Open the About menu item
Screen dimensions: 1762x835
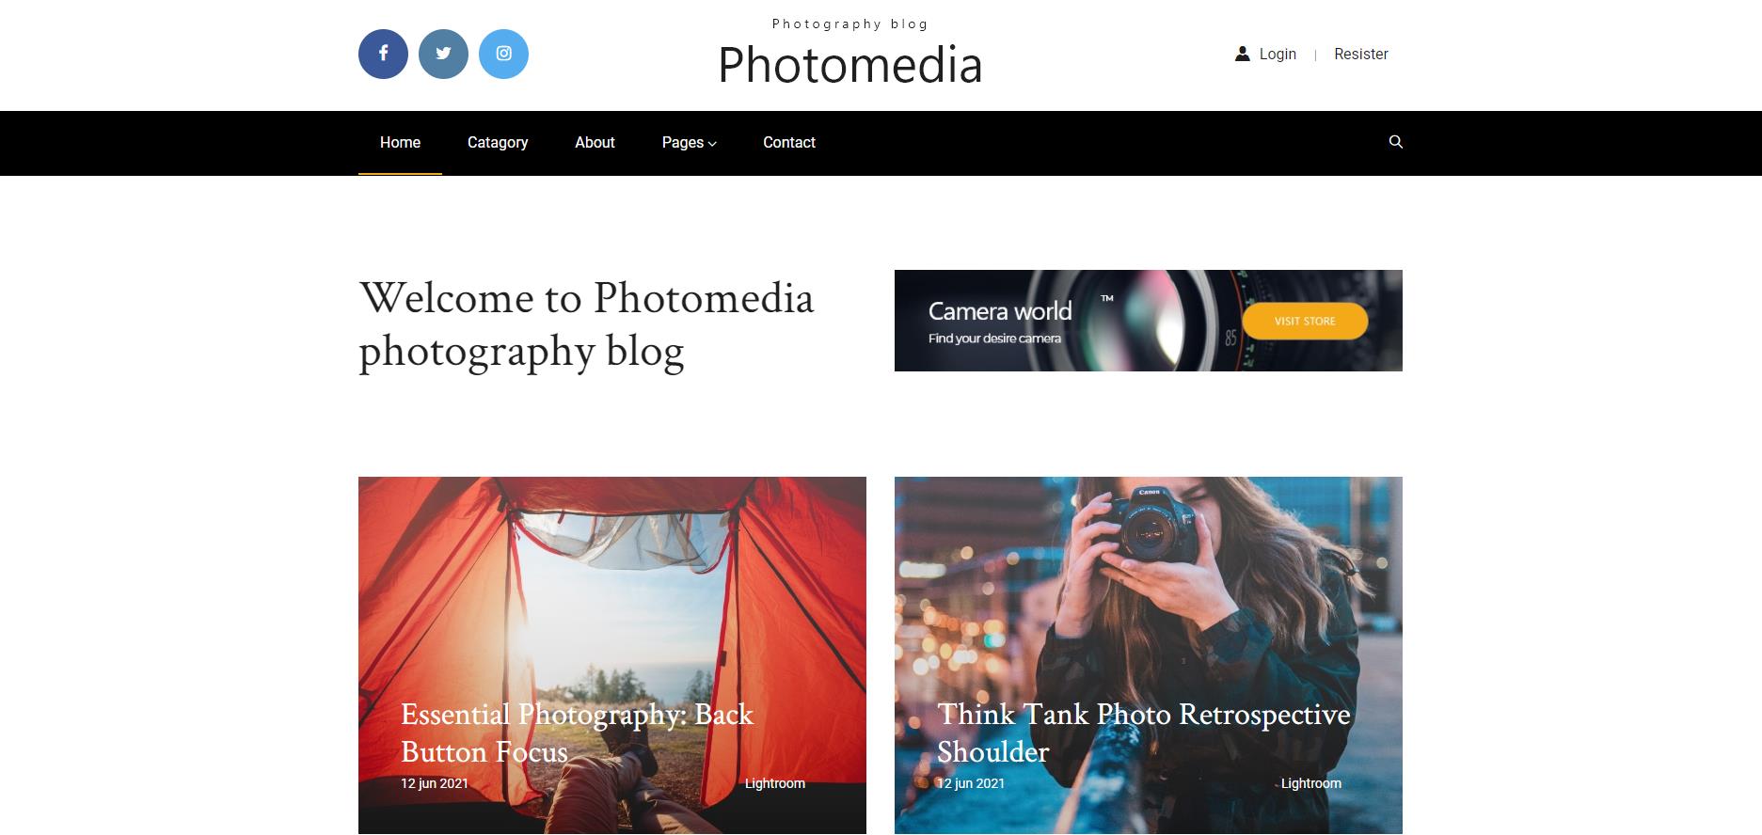point(595,143)
